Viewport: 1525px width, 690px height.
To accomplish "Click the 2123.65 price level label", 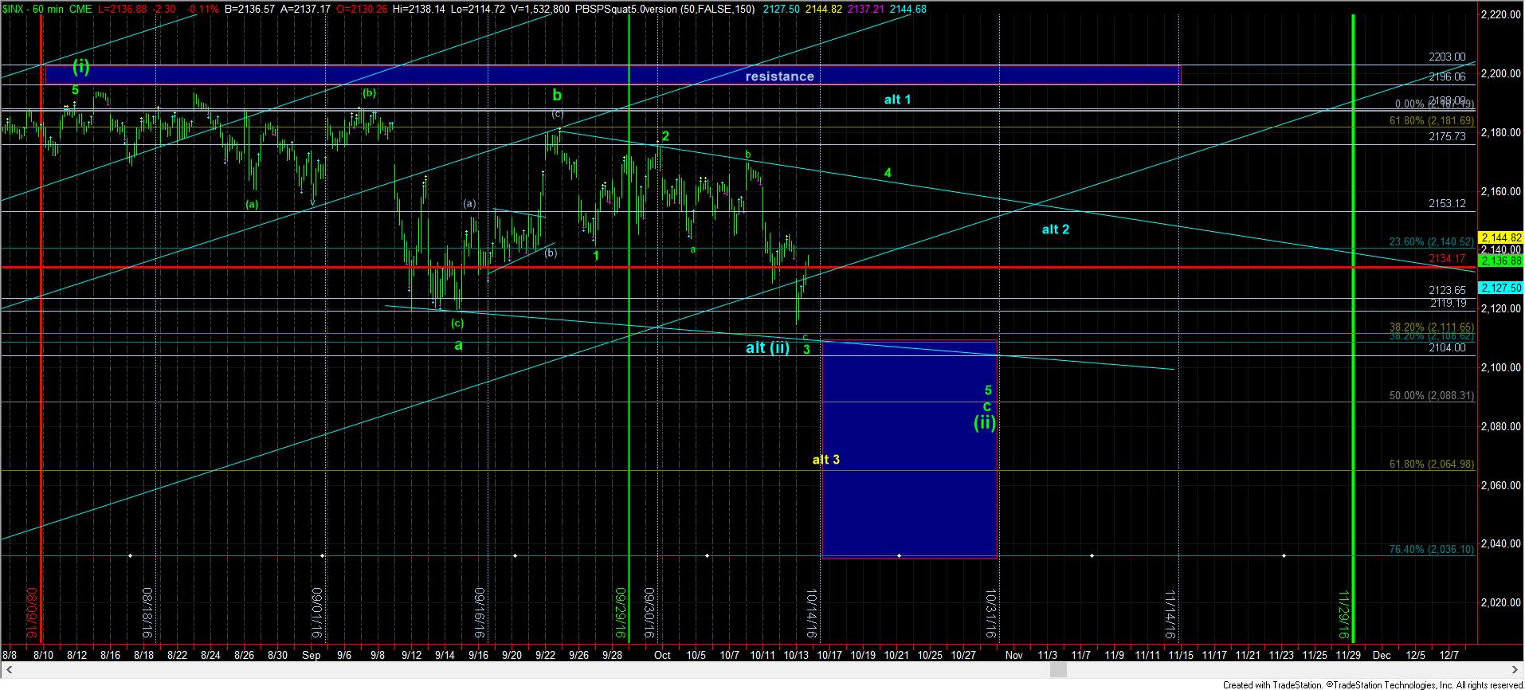I will [x=1447, y=291].
